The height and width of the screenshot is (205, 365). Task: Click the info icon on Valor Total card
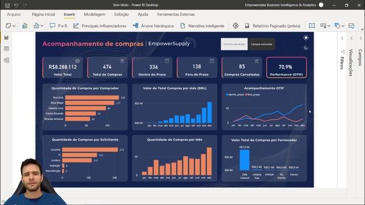pos(78,61)
